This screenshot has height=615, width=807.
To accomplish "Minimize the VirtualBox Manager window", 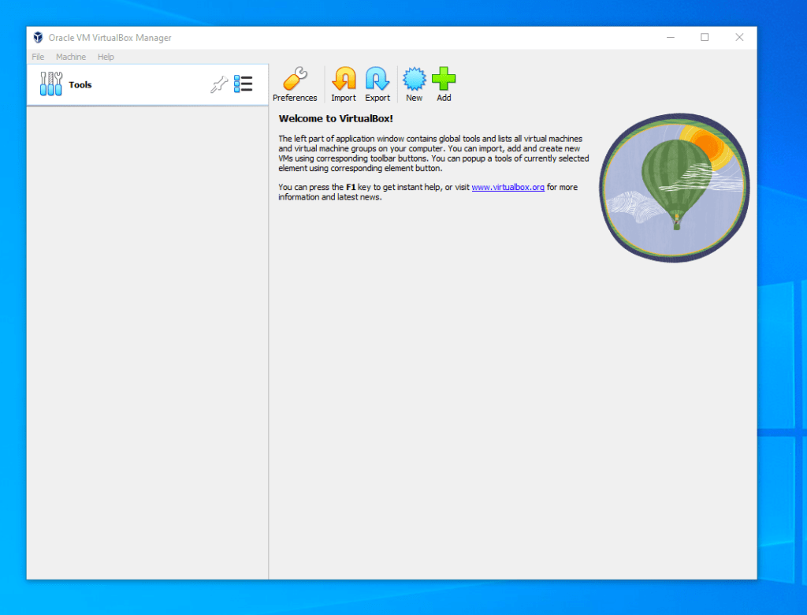I will click(670, 38).
